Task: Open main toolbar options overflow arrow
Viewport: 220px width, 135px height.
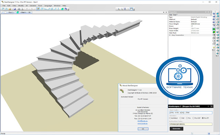Action: point(68,9)
